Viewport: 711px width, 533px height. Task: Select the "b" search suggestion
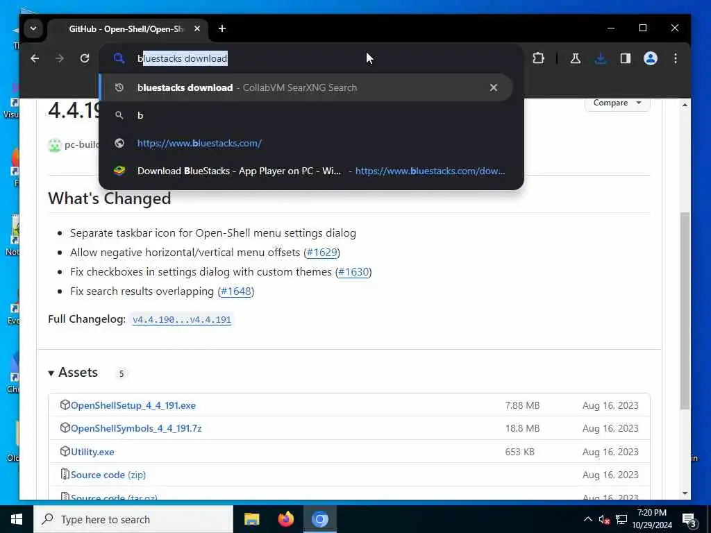coord(306,116)
